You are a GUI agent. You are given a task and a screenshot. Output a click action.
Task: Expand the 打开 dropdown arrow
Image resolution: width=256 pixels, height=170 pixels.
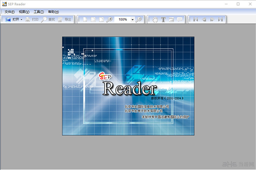pos(21,19)
